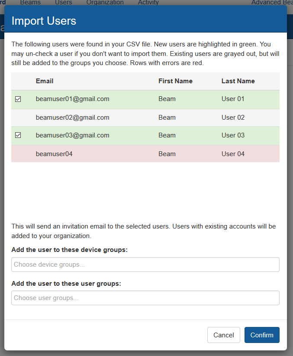
Task: Cancel the Import Users dialog
Action: (x=223, y=335)
